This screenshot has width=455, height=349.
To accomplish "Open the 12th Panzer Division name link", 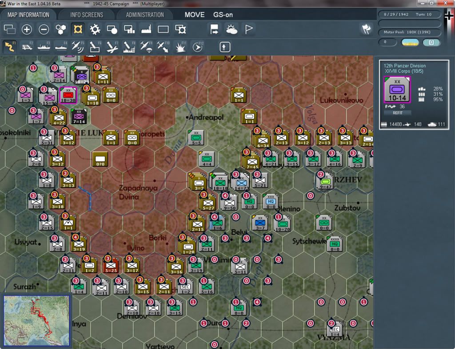I will click(405, 66).
